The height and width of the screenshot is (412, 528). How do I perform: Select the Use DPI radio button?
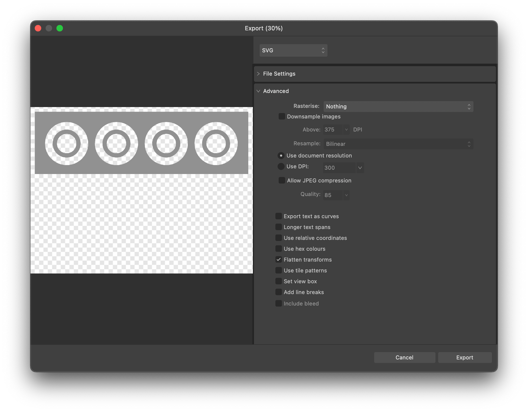(x=281, y=166)
